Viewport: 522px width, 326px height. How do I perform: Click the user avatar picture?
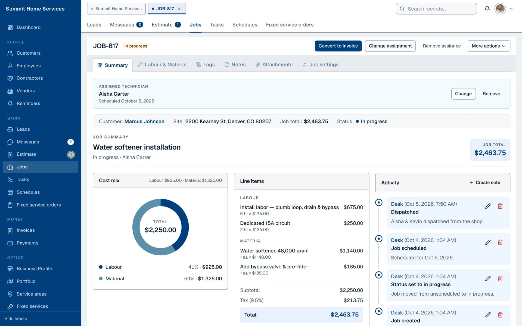pos(500,9)
